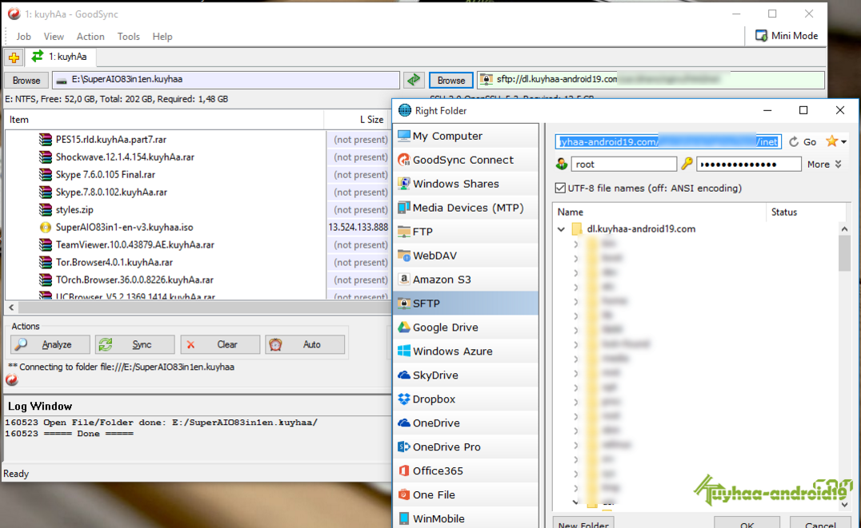Click the Name column header in Right Folder
The height and width of the screenshot is (528, 861).
pyautogui.click(x=659, y=212)
